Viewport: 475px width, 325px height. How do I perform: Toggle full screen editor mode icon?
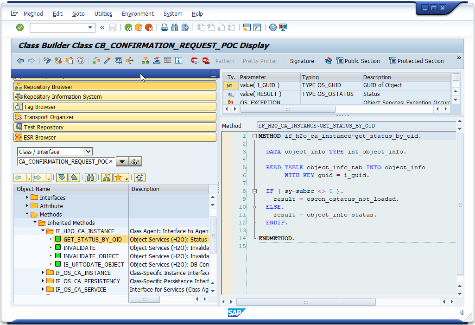[x=167, y=61]
